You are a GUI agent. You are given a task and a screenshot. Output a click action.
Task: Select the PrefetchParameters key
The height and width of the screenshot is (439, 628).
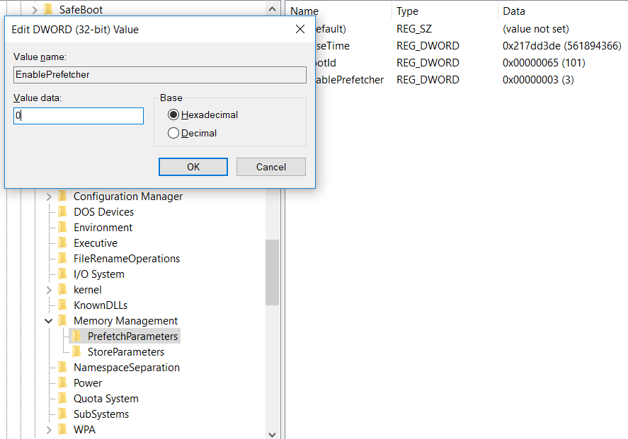point(132,336)
